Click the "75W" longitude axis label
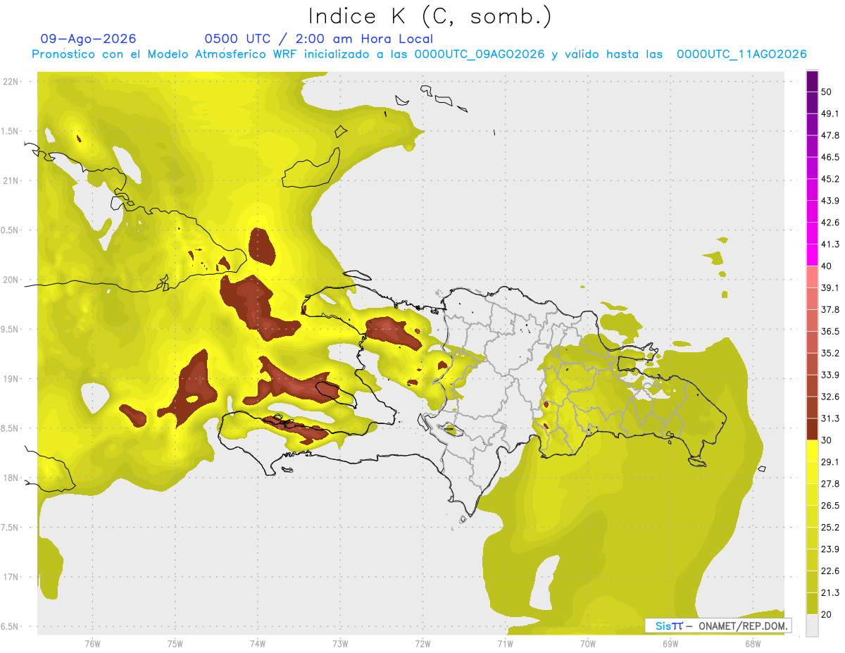845x653 pixels. [x=175, y=643]
